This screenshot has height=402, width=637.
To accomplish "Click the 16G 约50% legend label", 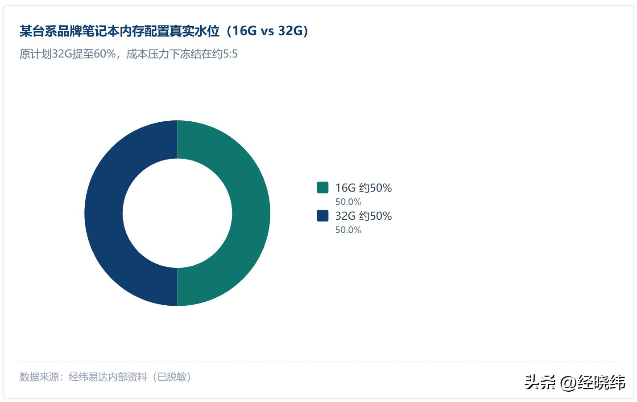I will tap(364, 188).
